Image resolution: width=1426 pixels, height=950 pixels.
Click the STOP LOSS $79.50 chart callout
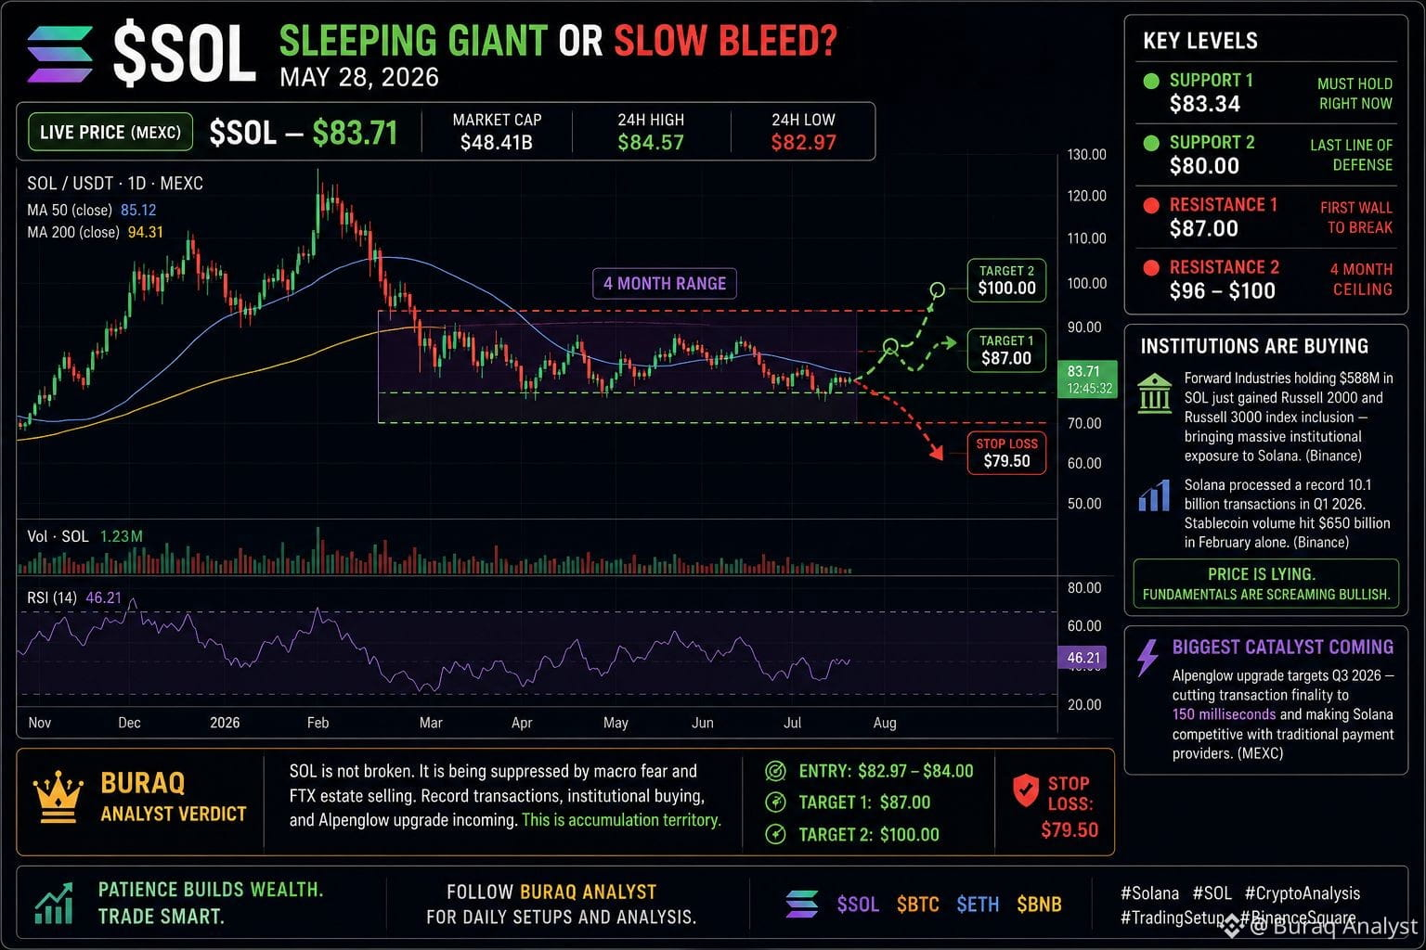click(x=1006, y=453)
